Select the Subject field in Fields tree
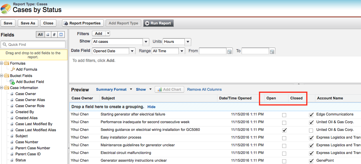Image resolution: width=361 pixels, height=164 pixels. [x=22, y=136]
